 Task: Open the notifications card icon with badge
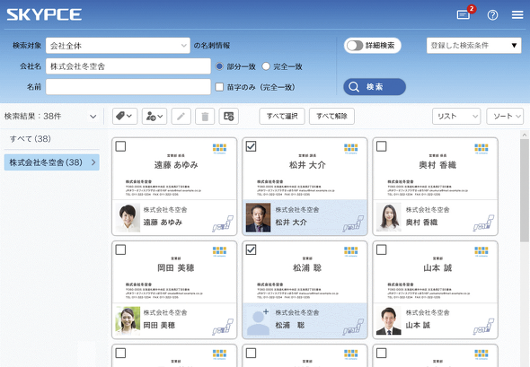pyautogui.click(x=464, y=14)
